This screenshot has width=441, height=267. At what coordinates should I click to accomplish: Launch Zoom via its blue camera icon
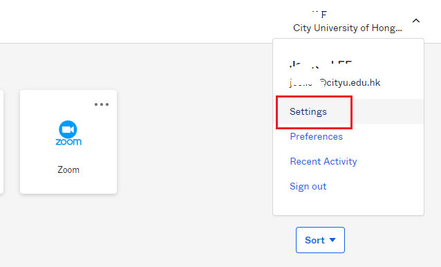click(x=68, y=129)
